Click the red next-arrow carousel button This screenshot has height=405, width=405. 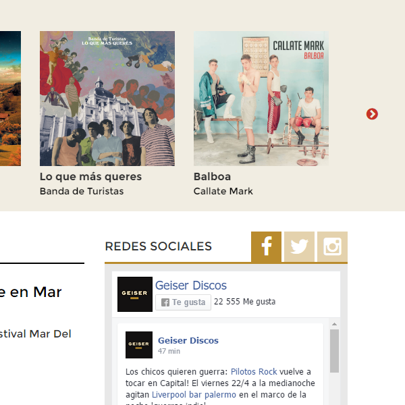tap(372, 114)
